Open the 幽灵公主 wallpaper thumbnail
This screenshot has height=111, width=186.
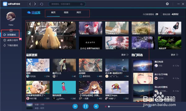[64, 65]
